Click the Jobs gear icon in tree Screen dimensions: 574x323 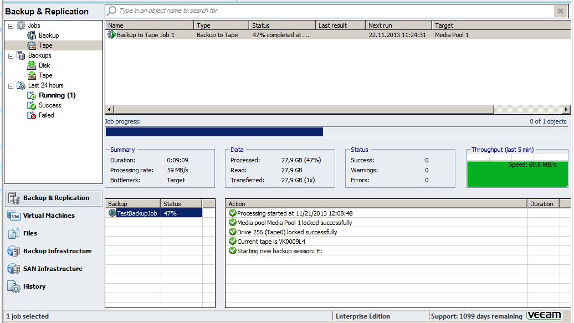pos(21,25)
